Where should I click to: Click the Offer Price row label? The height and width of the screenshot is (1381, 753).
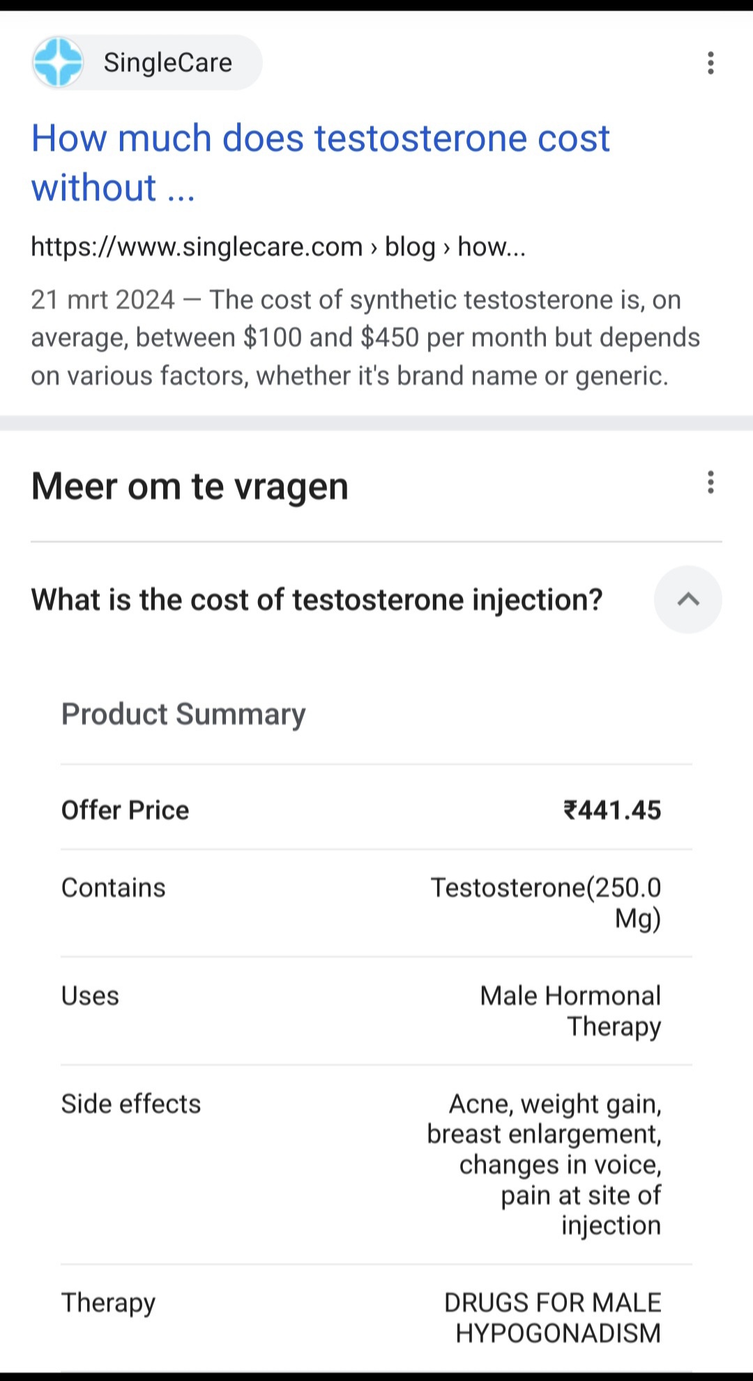pyautogui.click(x=125, y=810)
